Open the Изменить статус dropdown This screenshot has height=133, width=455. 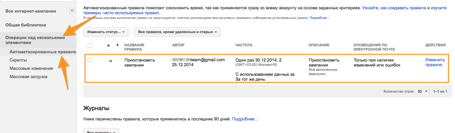pos(106,32)
